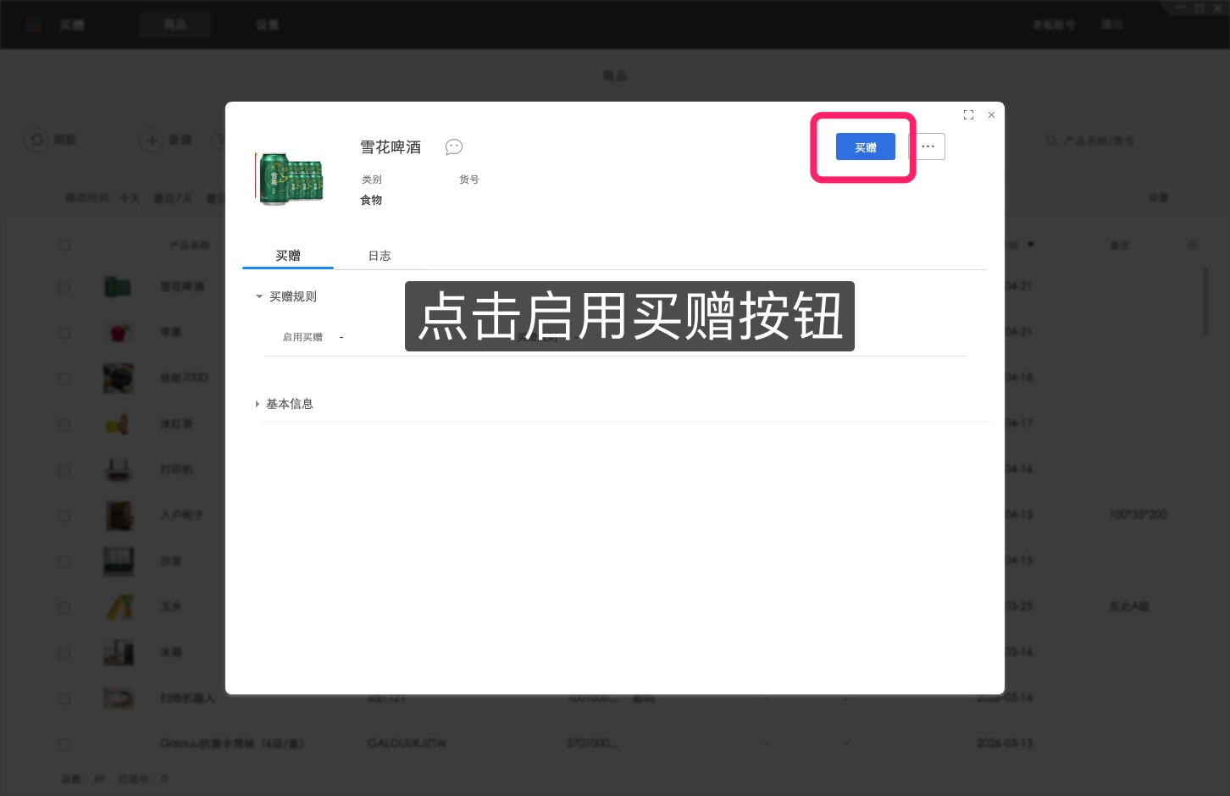The width and height of the screenshot is (1230, 796).
Task: Tick the checkbox for 打印机 row
Action: pos(64,470)
